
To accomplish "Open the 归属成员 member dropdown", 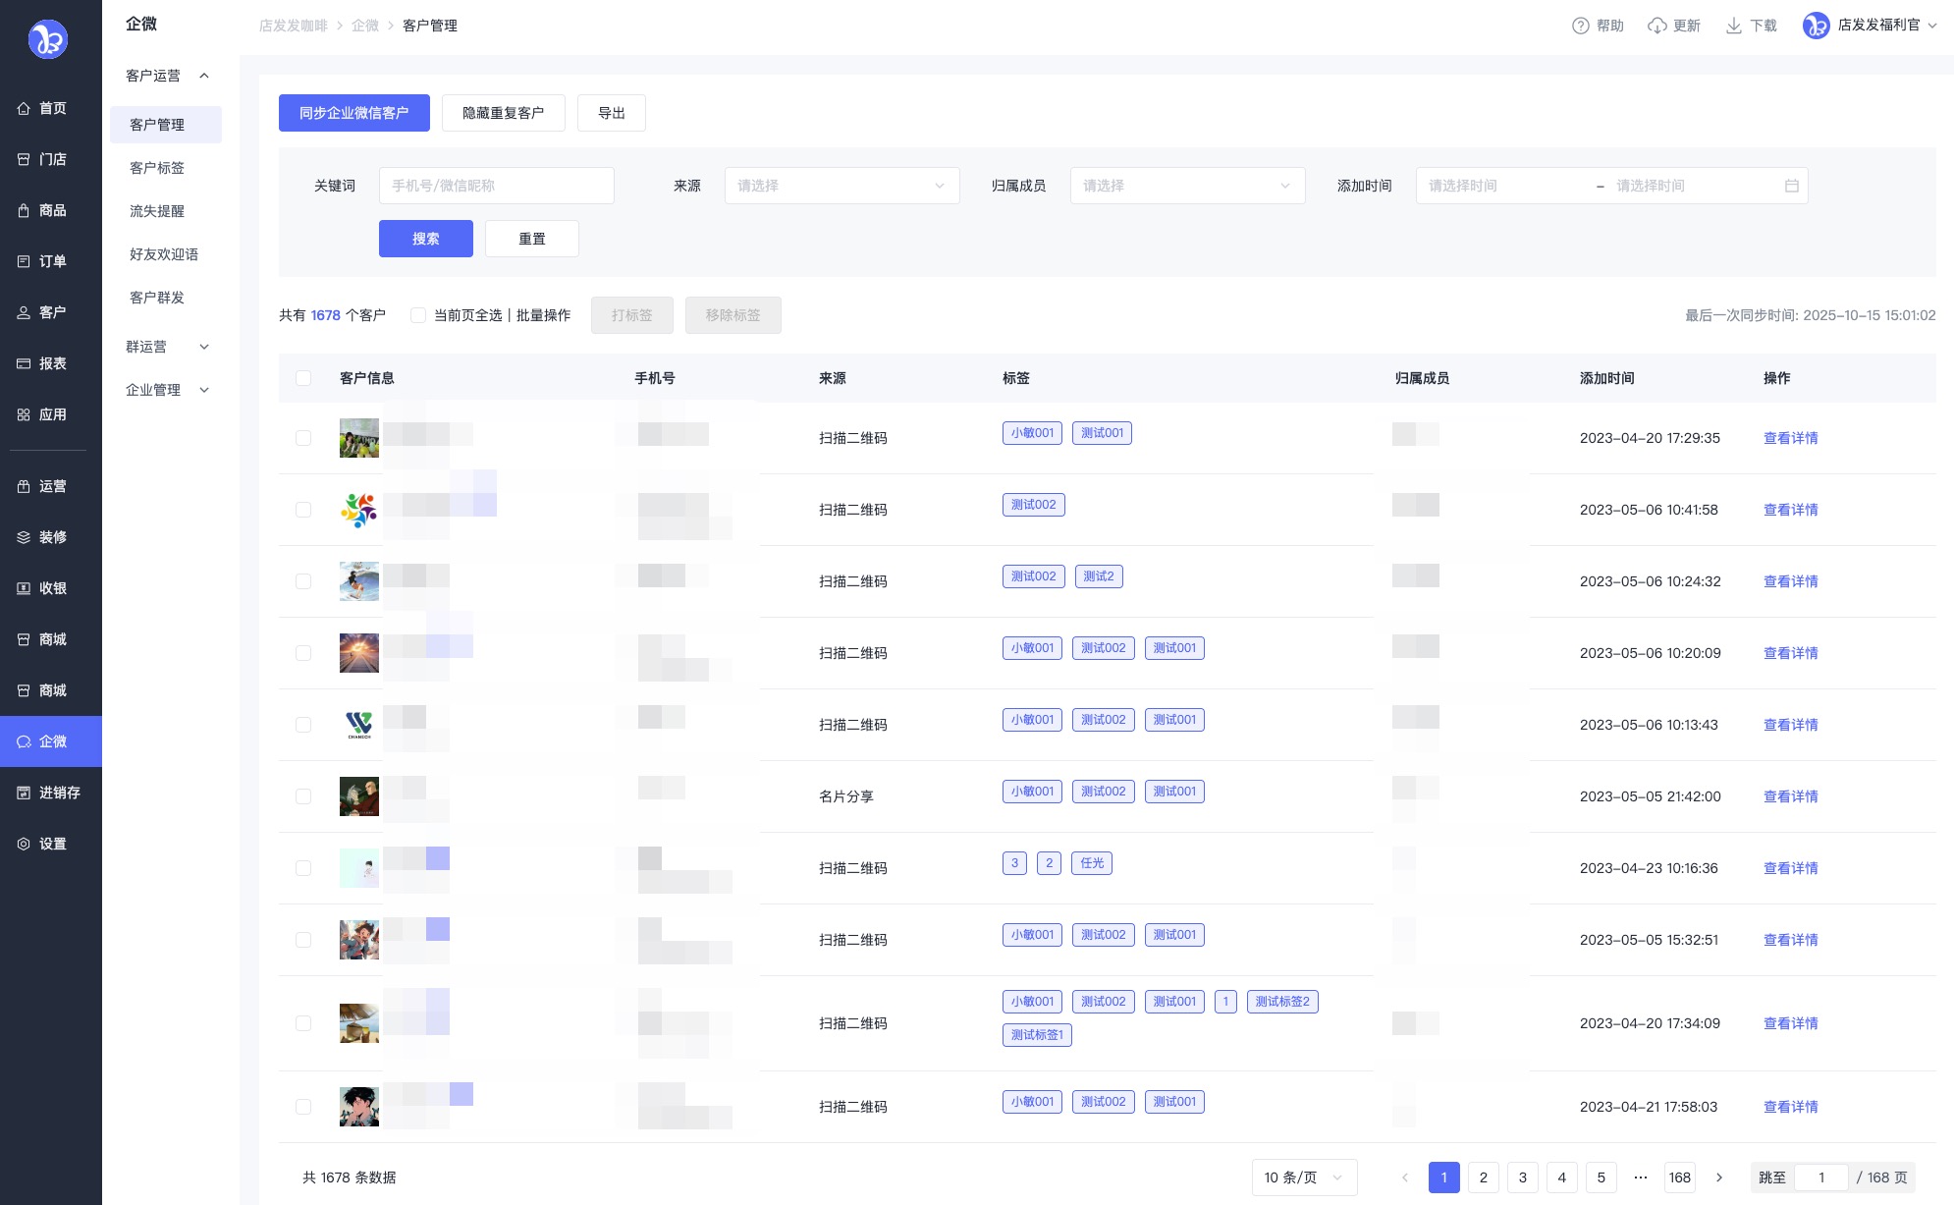I will [x=1187, y=186].
